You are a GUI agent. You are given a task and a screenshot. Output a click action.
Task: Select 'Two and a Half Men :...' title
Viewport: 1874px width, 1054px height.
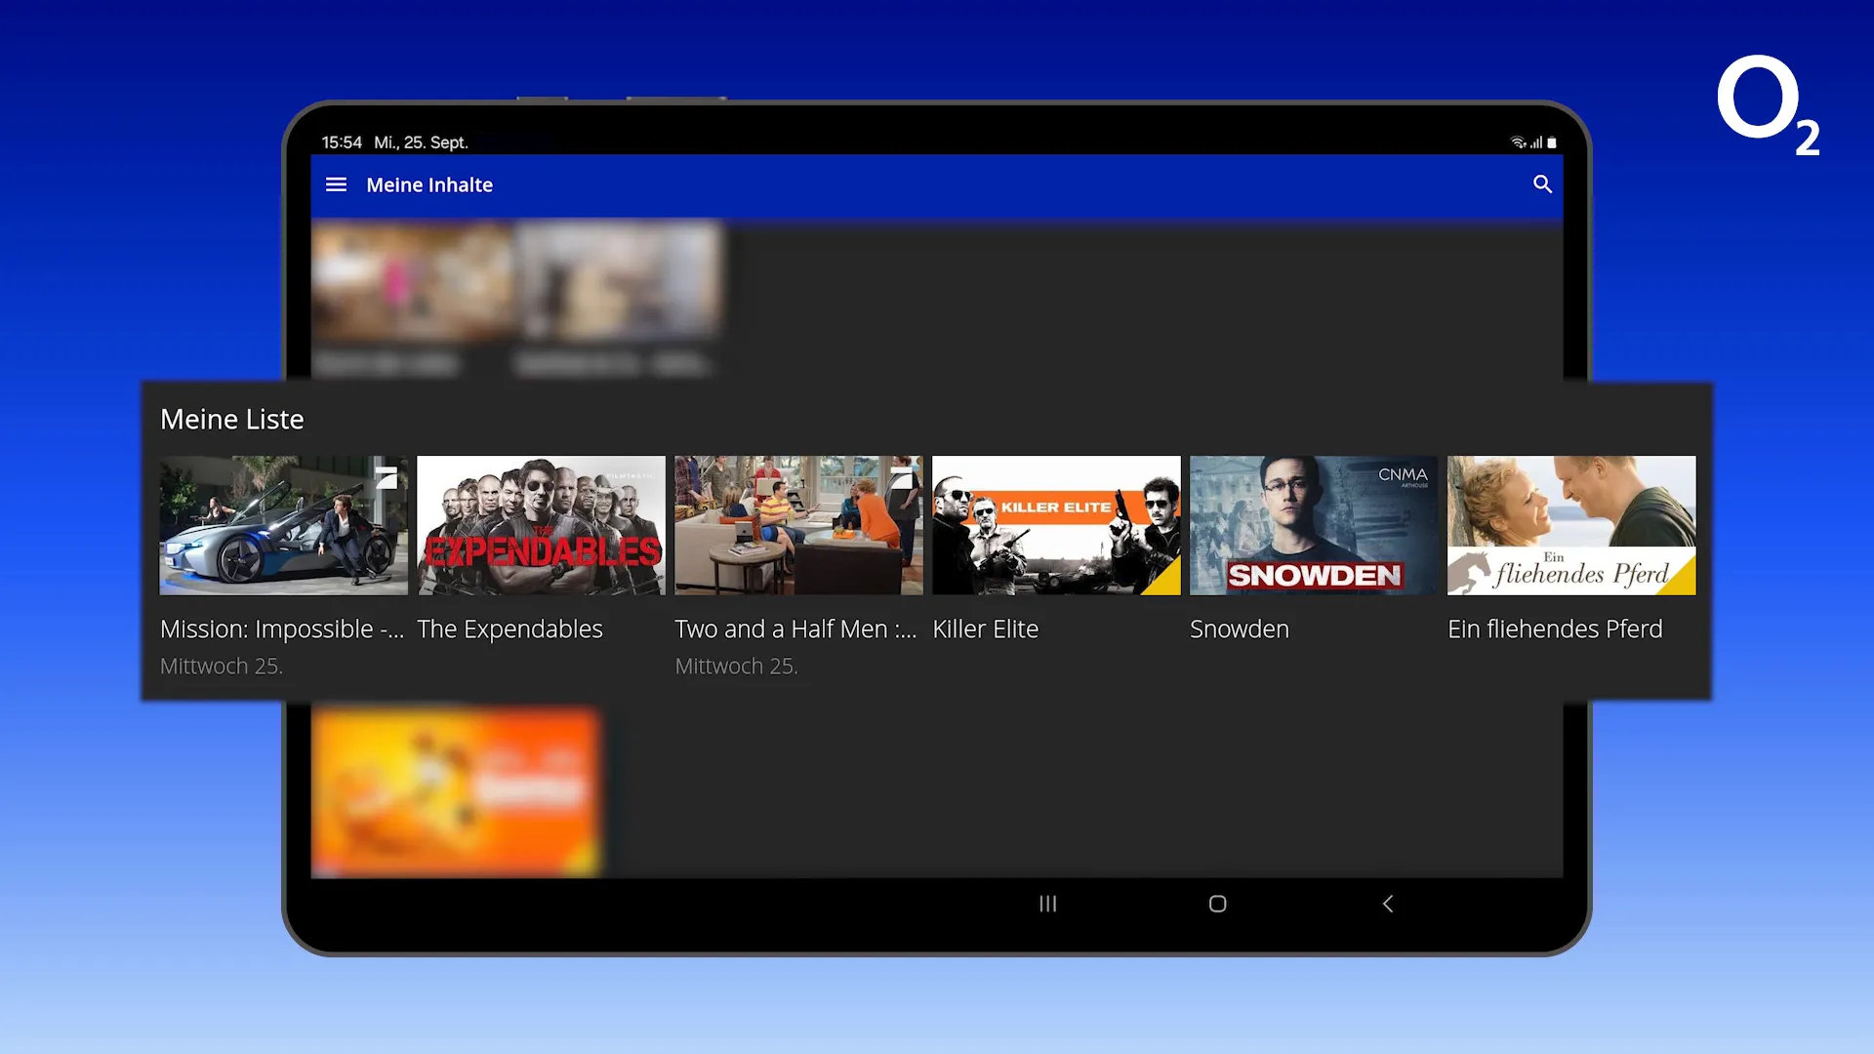[796, 629]
